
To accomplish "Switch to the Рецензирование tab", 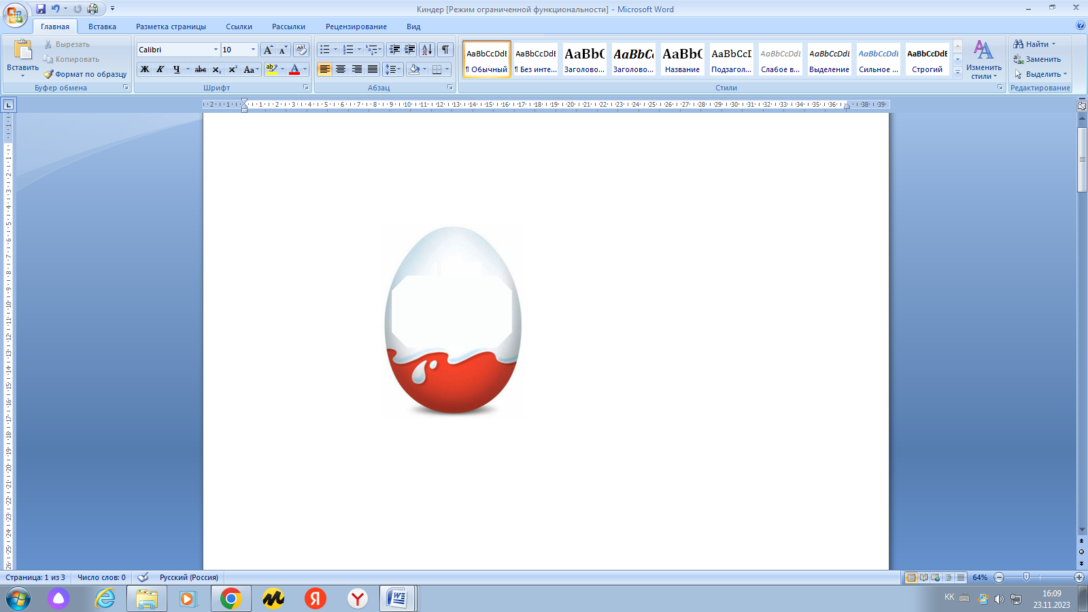I will click(356, 27).
